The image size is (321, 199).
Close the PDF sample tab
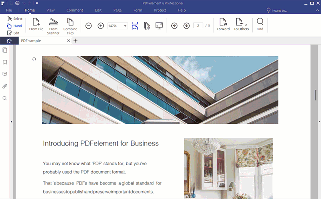pyautogui.click(x=69, y=41)
